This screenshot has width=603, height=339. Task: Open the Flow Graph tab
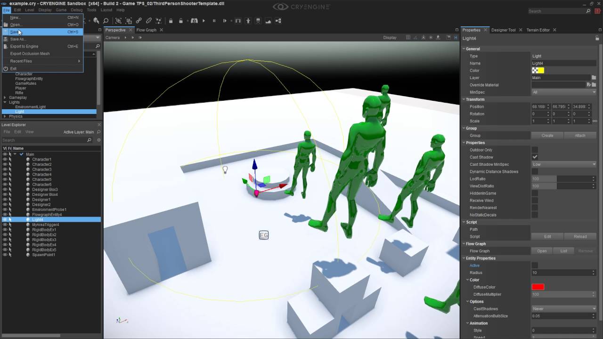pos(146,30)
